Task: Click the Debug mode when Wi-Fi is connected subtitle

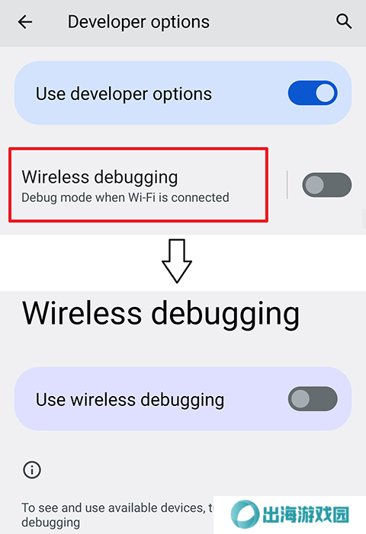Action: (125, 197)
